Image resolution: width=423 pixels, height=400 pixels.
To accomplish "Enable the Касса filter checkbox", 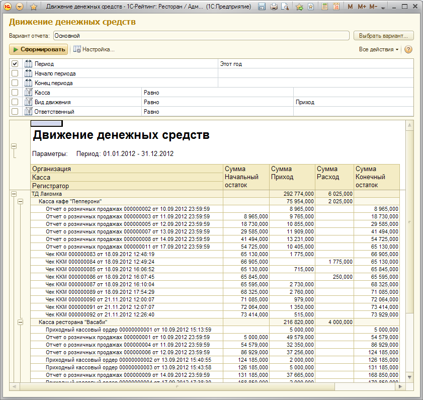I will pos(15,93).
